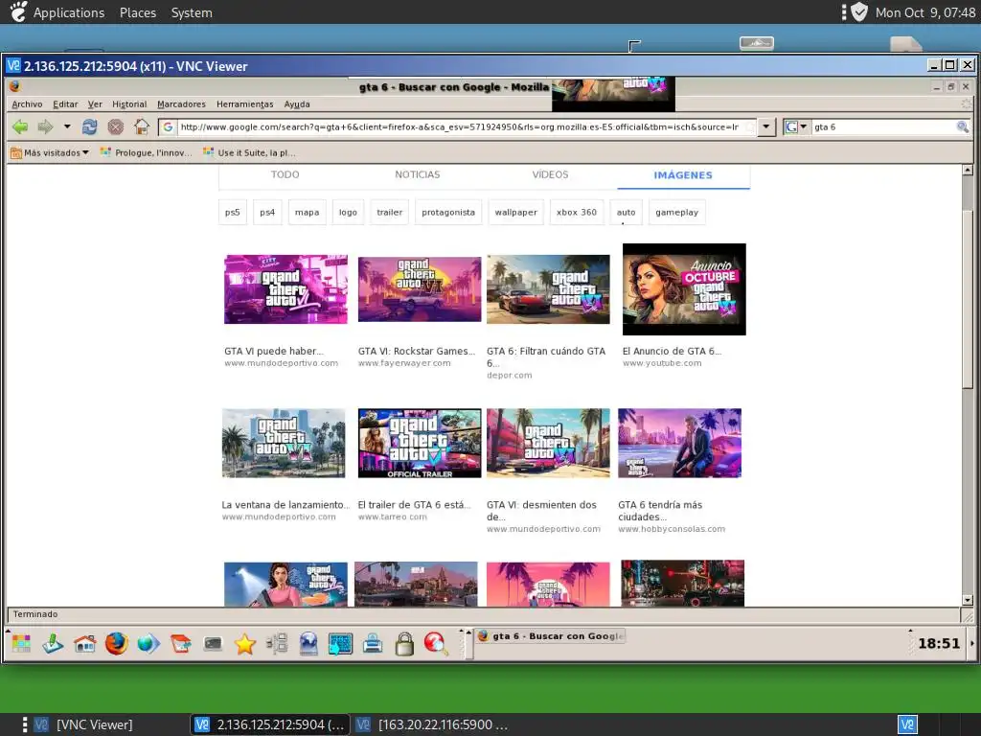This screenshot has height=736, width=981.
Task: Click the printer icon in remote panel
Action: (x=373, y=643)
